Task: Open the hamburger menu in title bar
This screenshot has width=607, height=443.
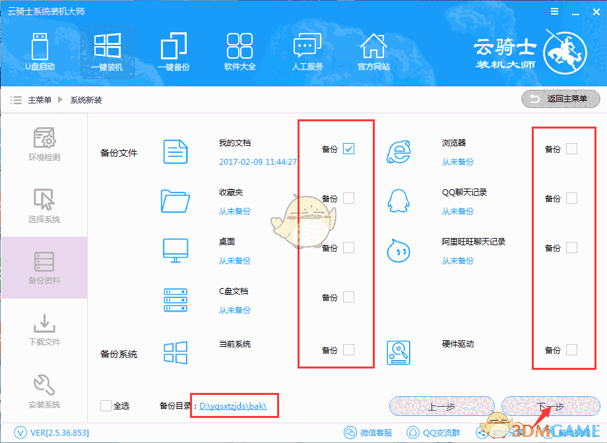Action: 554,11
